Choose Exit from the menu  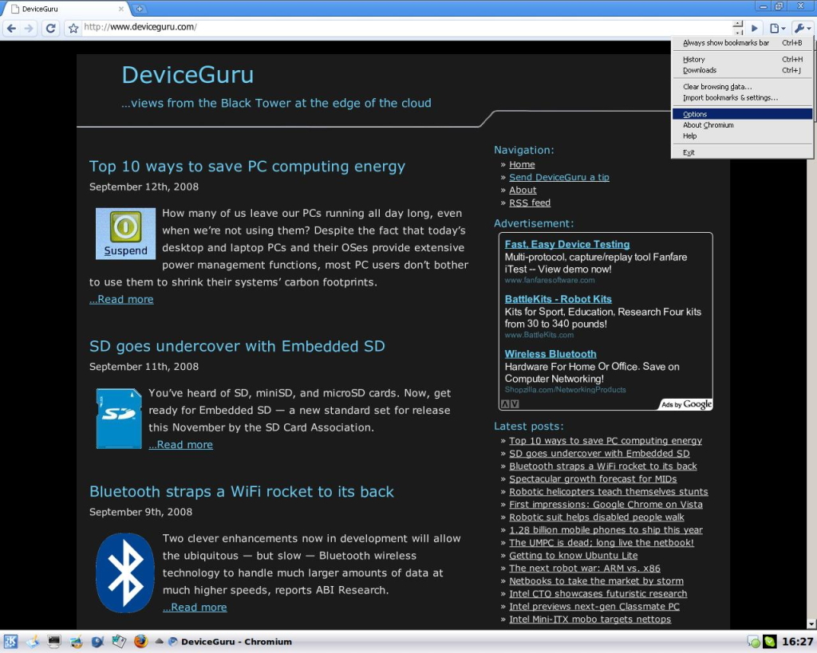coord(743,152)
